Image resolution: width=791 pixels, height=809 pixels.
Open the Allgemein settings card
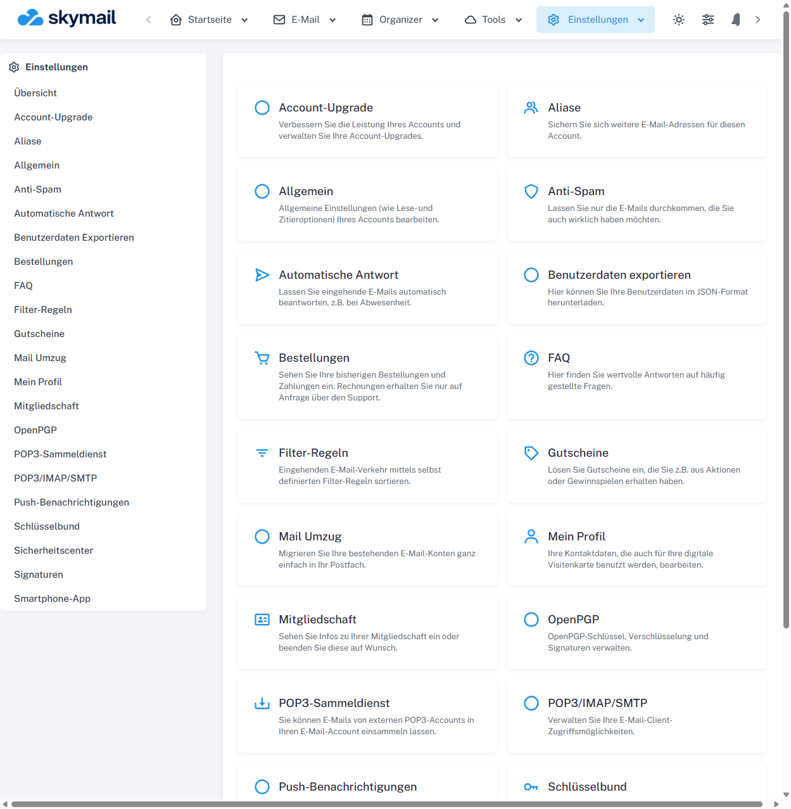pyautogui.click(x=367, y=204)
